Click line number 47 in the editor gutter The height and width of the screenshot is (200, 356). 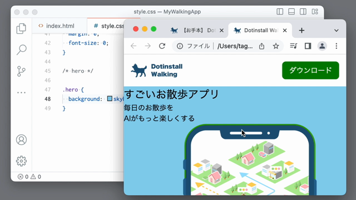(x=47, y=89)
